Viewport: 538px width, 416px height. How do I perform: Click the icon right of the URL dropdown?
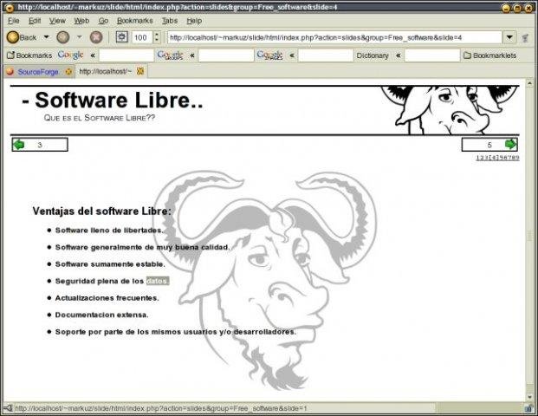[x=525, y=38]
